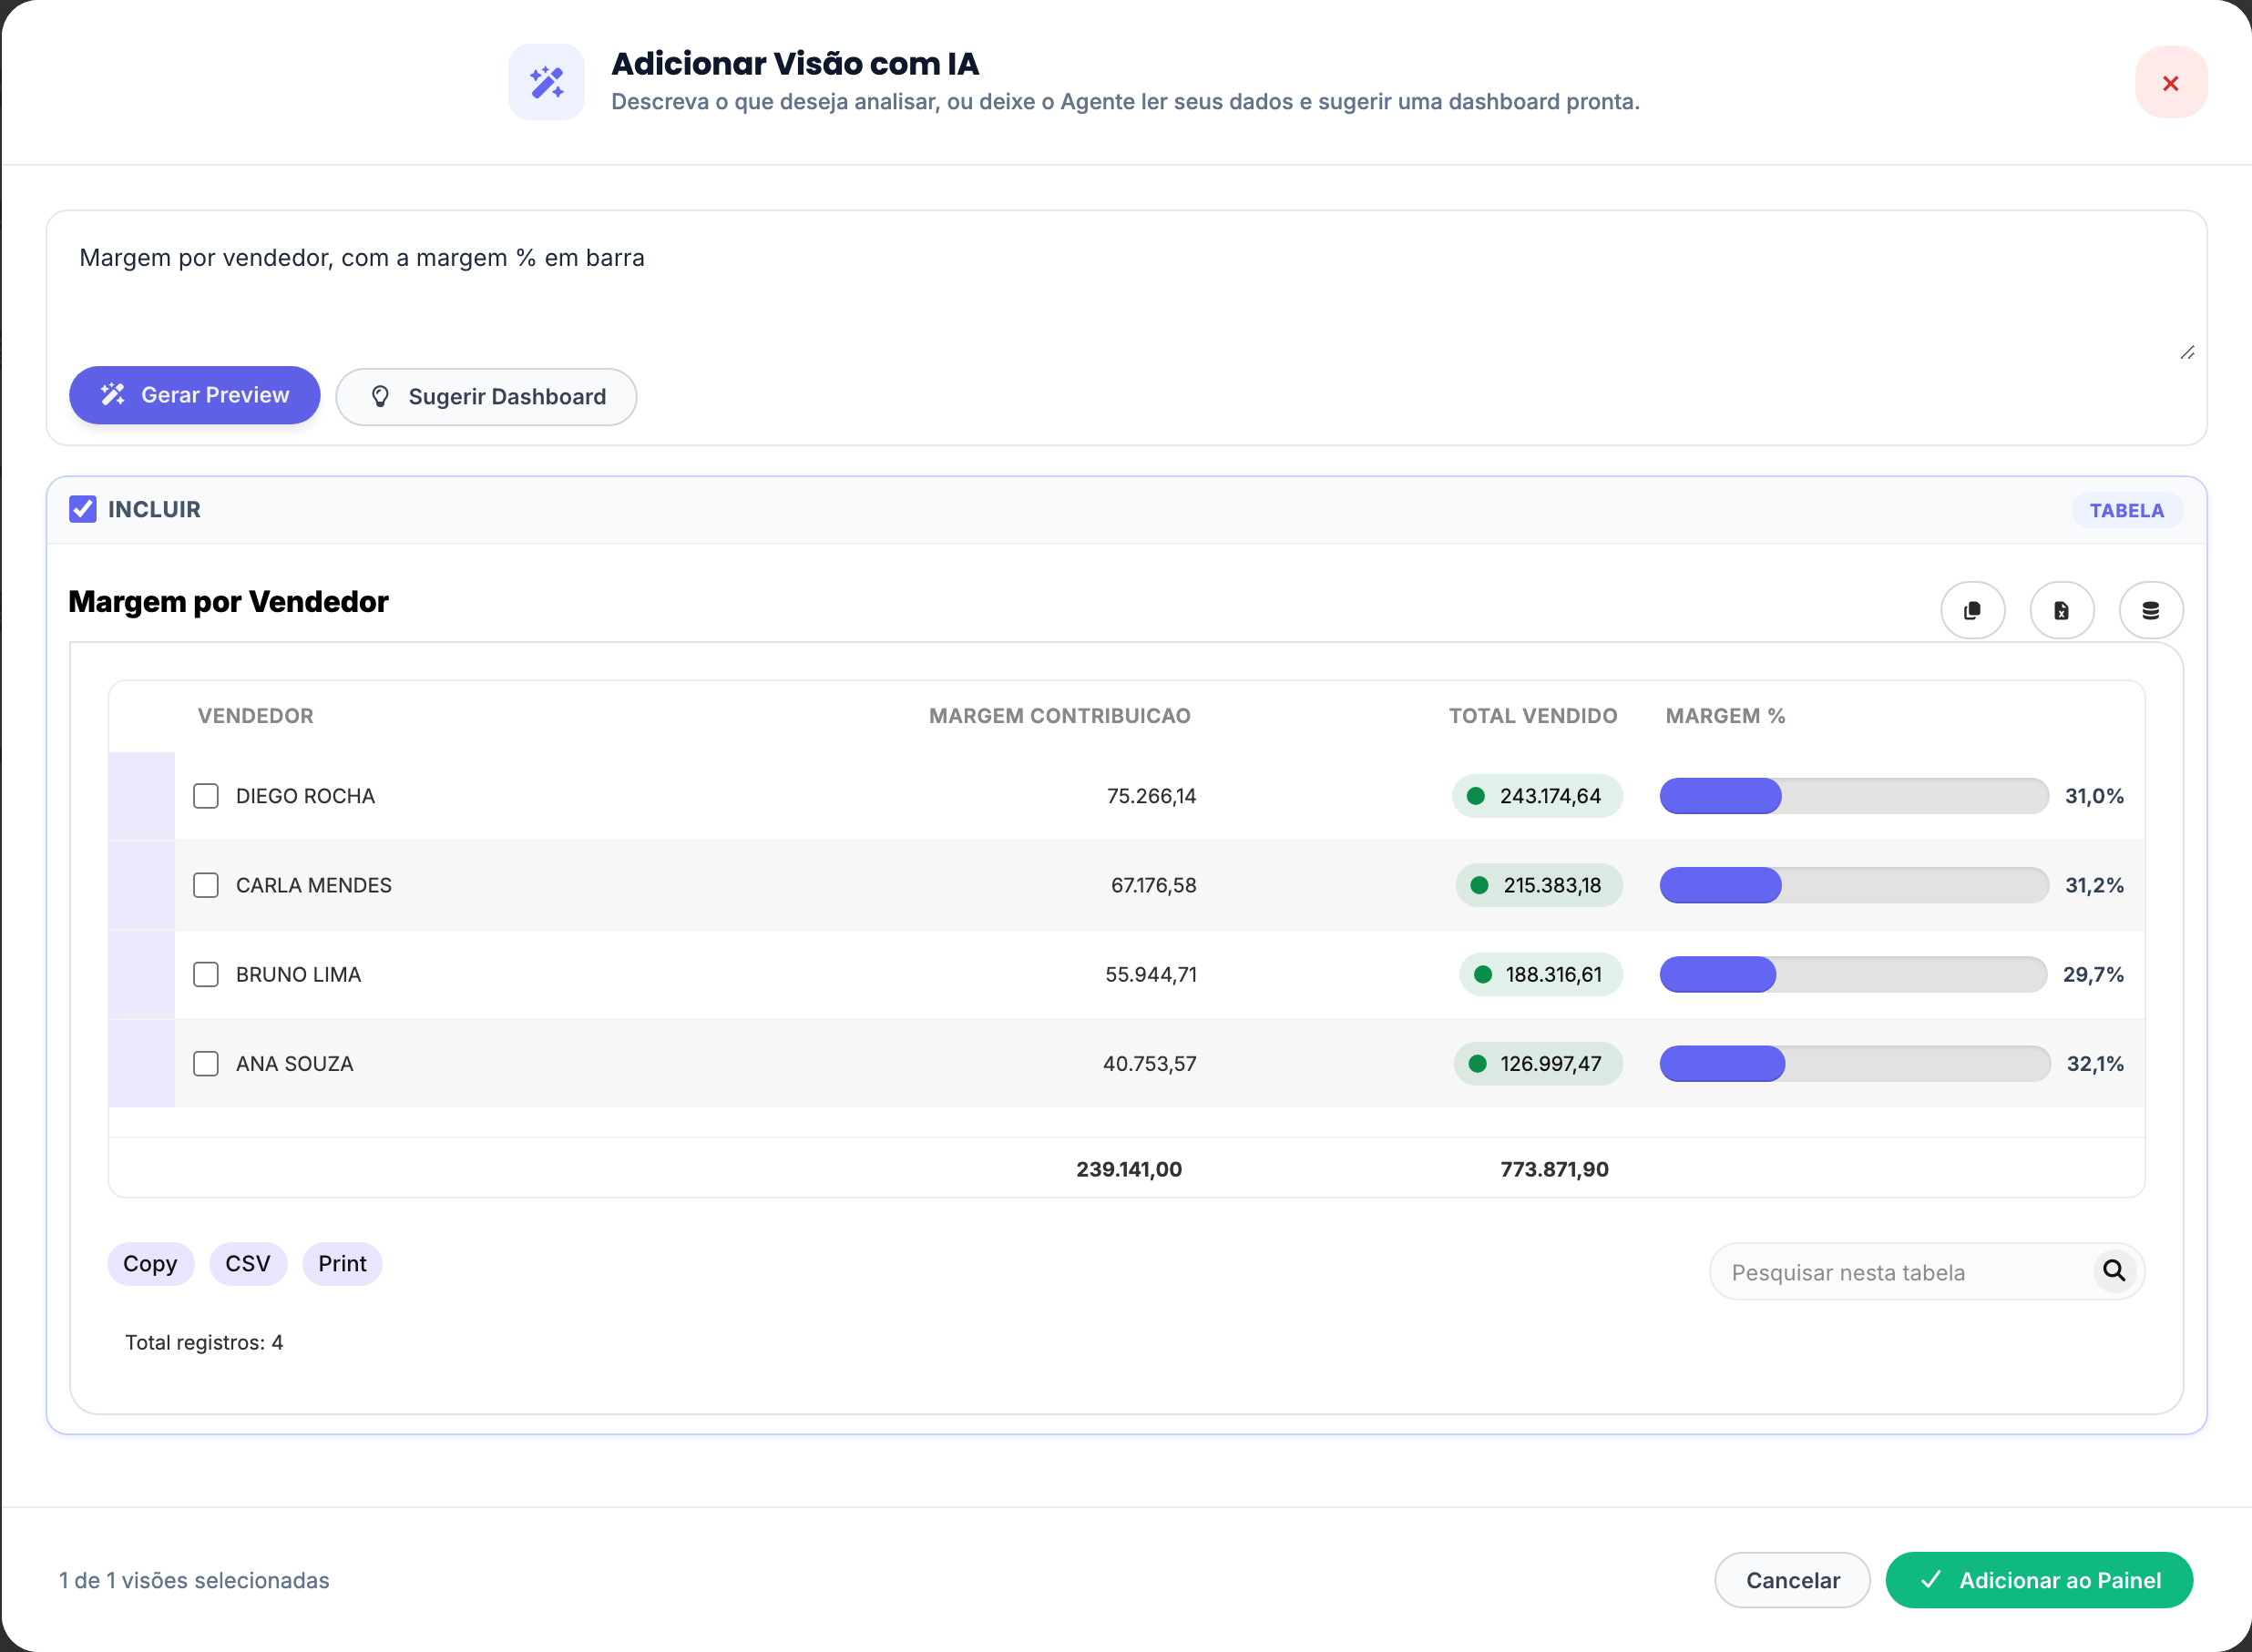
Task: Click the Margem por Vendedor title
Action: pyautogui.click(x=228, y=602)
